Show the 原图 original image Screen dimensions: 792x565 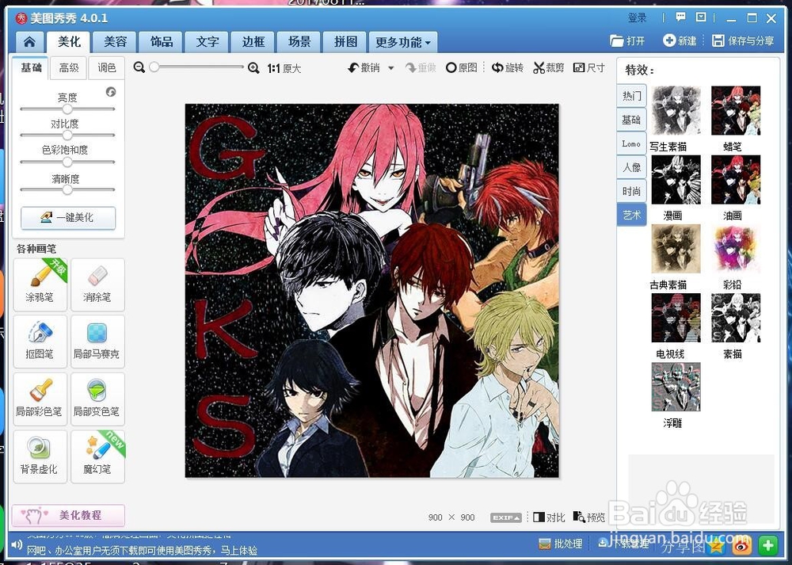pyautogui.click(x=461, y=67)
